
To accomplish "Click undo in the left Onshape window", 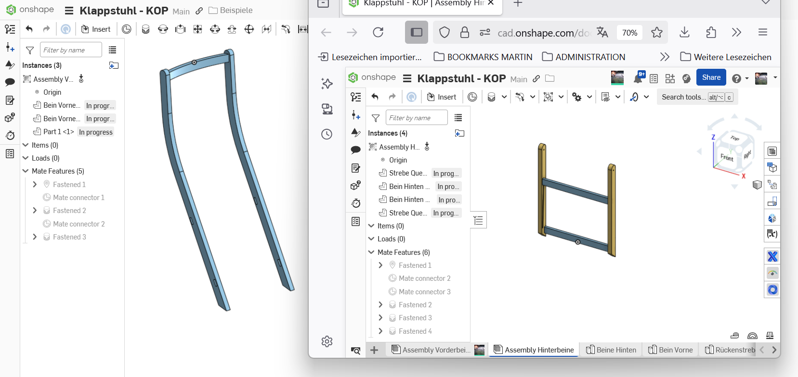I will pos(29,29).
